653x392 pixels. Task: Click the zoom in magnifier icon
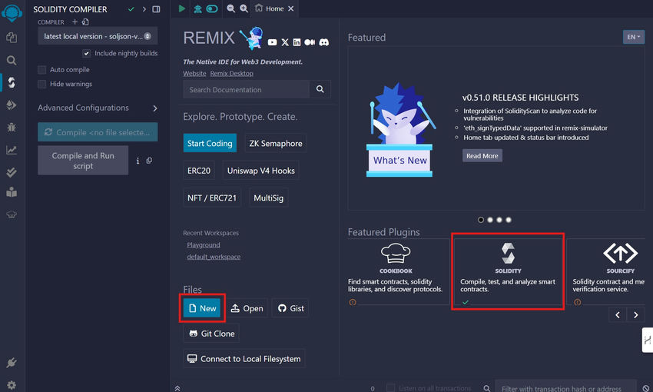pos(244,8)
